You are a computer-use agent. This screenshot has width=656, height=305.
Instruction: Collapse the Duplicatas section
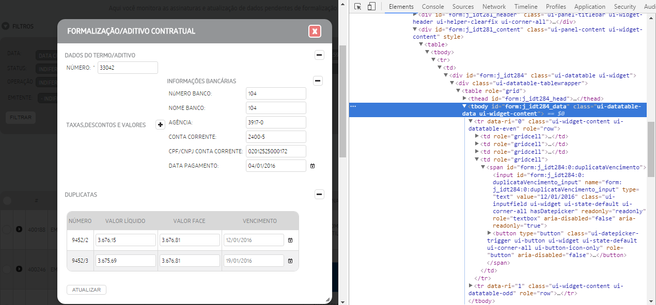click(320, 194)
